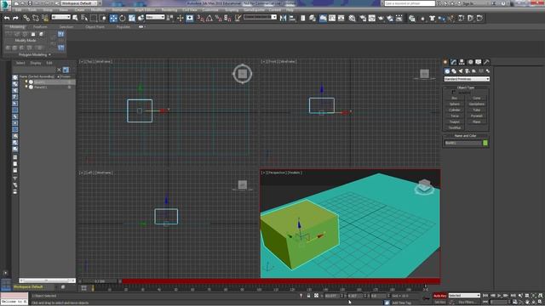Toggle Percent Snap in toolbar

(x=218, y=18)
